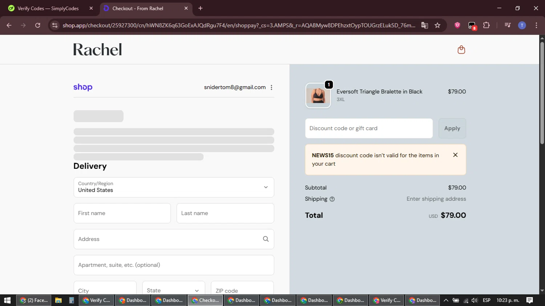Click the Eversoft Triangle Bralette product thumbnail
545x306 pixels.
pyautogui.click(x=318, y=95)
